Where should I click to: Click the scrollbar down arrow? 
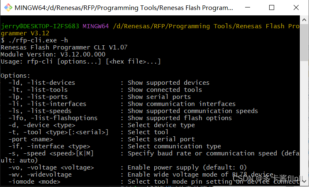pos(304,181)
